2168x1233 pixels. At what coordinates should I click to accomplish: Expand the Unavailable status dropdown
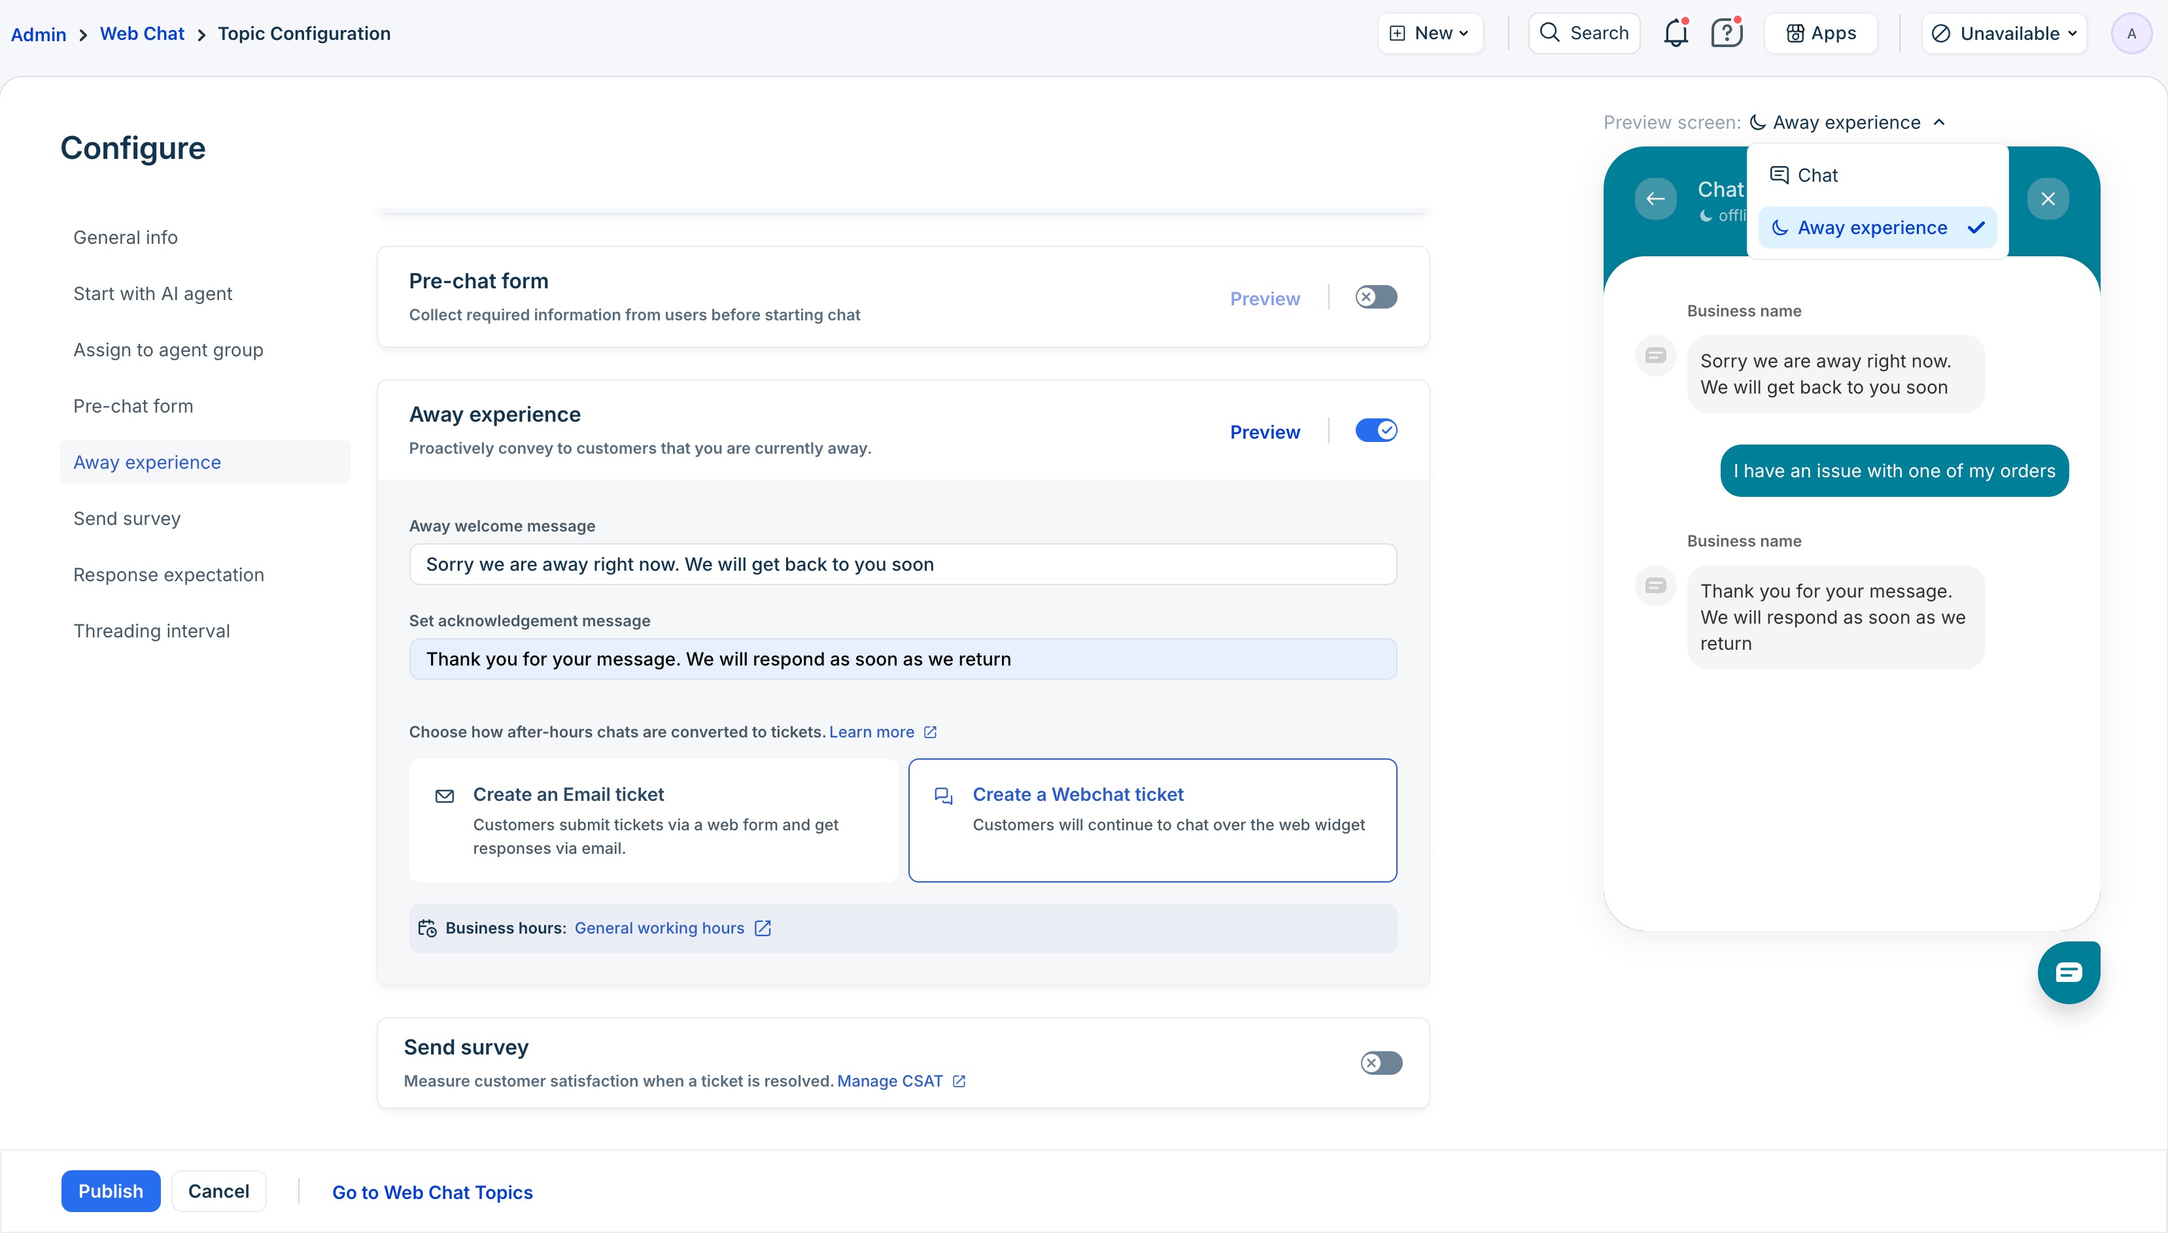2004,34
